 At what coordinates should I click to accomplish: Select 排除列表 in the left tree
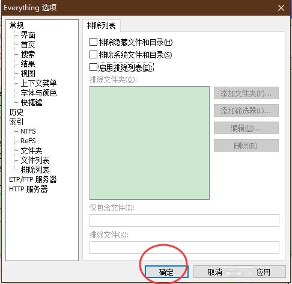[35, 170]
